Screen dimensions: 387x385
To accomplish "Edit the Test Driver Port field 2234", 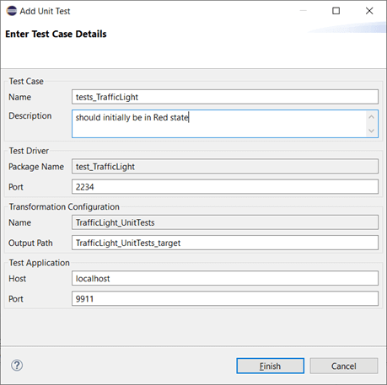I will tap(225, 187).
